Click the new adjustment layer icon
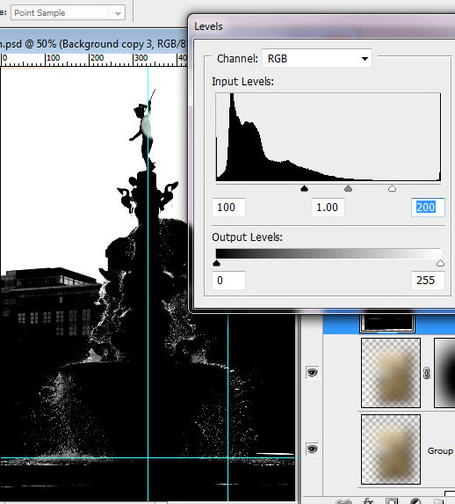The height and width of the screenshot is (504, 455). (415, 501)
